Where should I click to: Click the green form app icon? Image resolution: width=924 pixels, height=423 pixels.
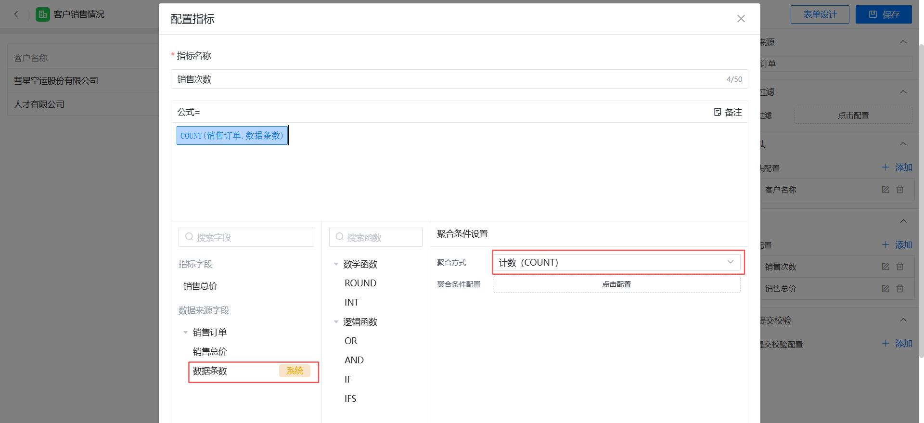(x=43, y=14)
